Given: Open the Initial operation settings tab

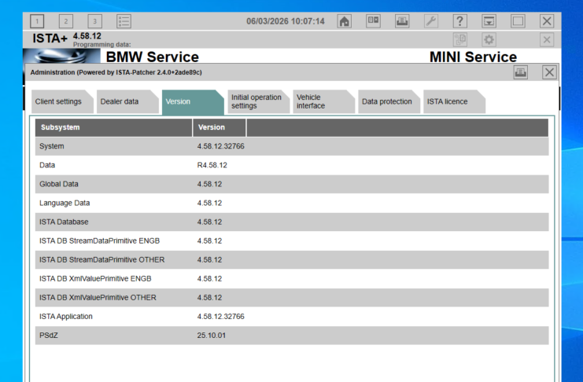Looking at the screenshot, I should coord(258,101).
